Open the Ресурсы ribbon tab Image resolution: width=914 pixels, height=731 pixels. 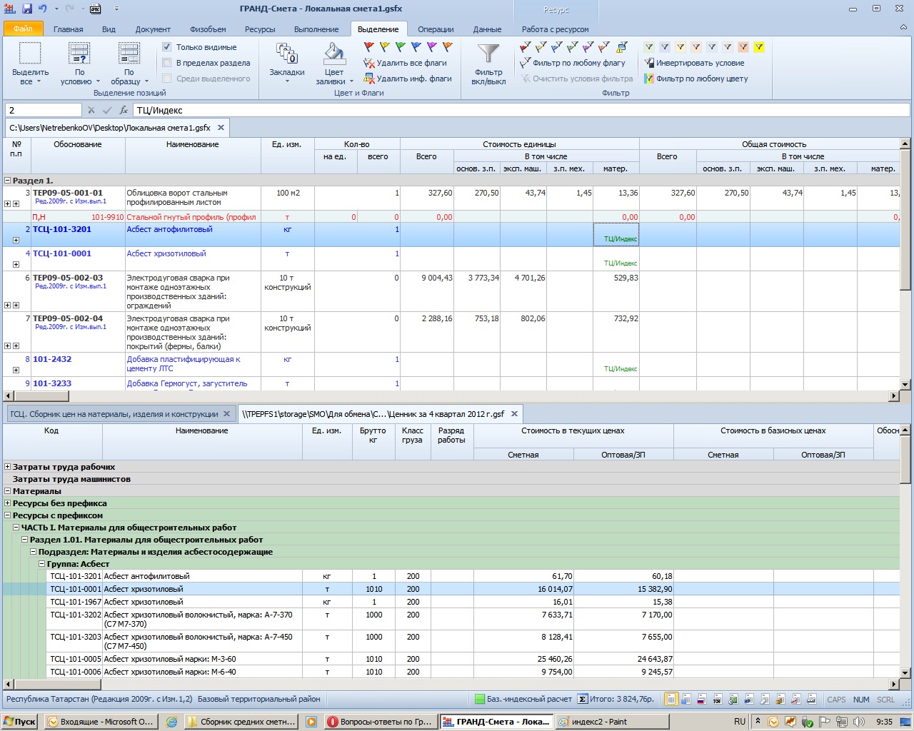pos(260,29)
